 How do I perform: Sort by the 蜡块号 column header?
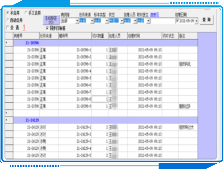75,36
